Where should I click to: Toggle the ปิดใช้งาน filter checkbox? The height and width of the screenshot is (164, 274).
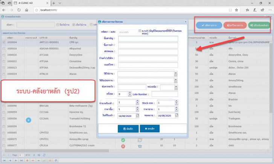(x=58, y=25)
